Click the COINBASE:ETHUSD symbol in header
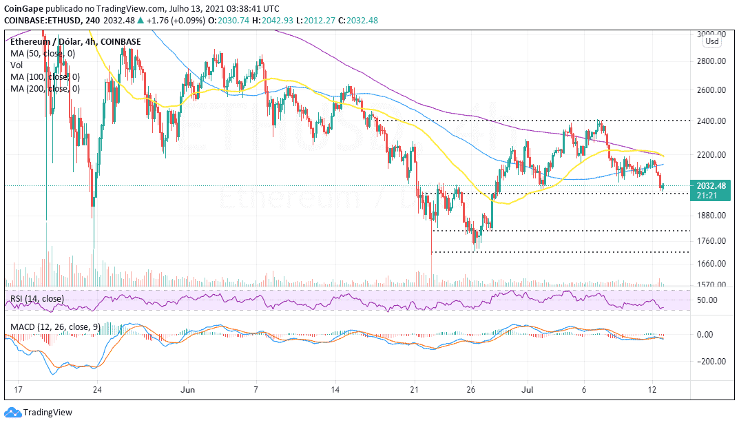Image resolution: width=739 pixels, height=425 pixels. (x=41, y=20)
